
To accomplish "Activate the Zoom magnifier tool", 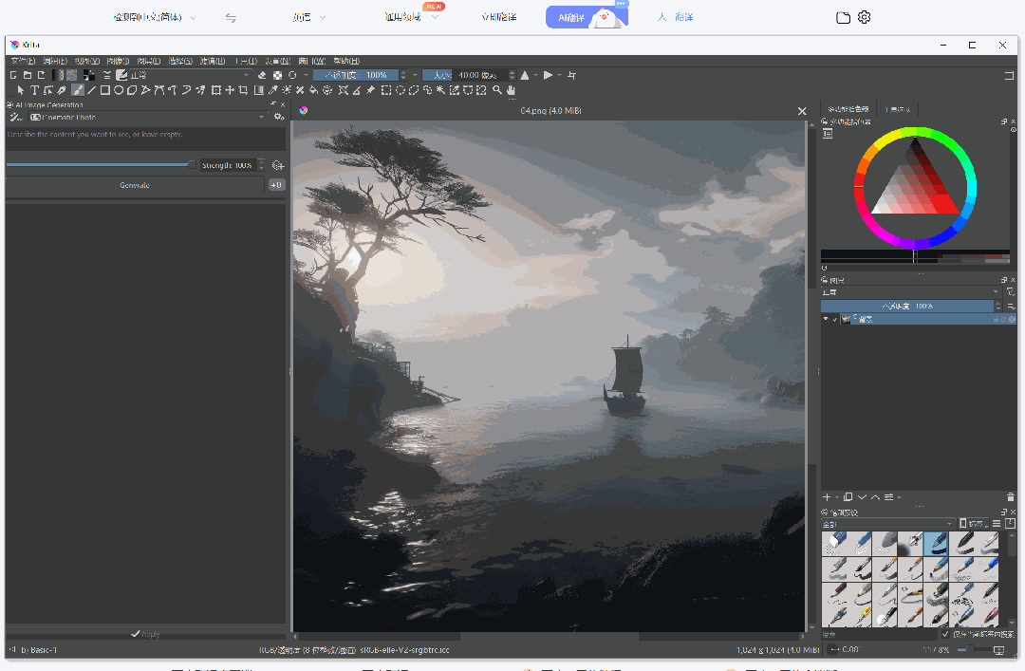I will pos(496,90).
